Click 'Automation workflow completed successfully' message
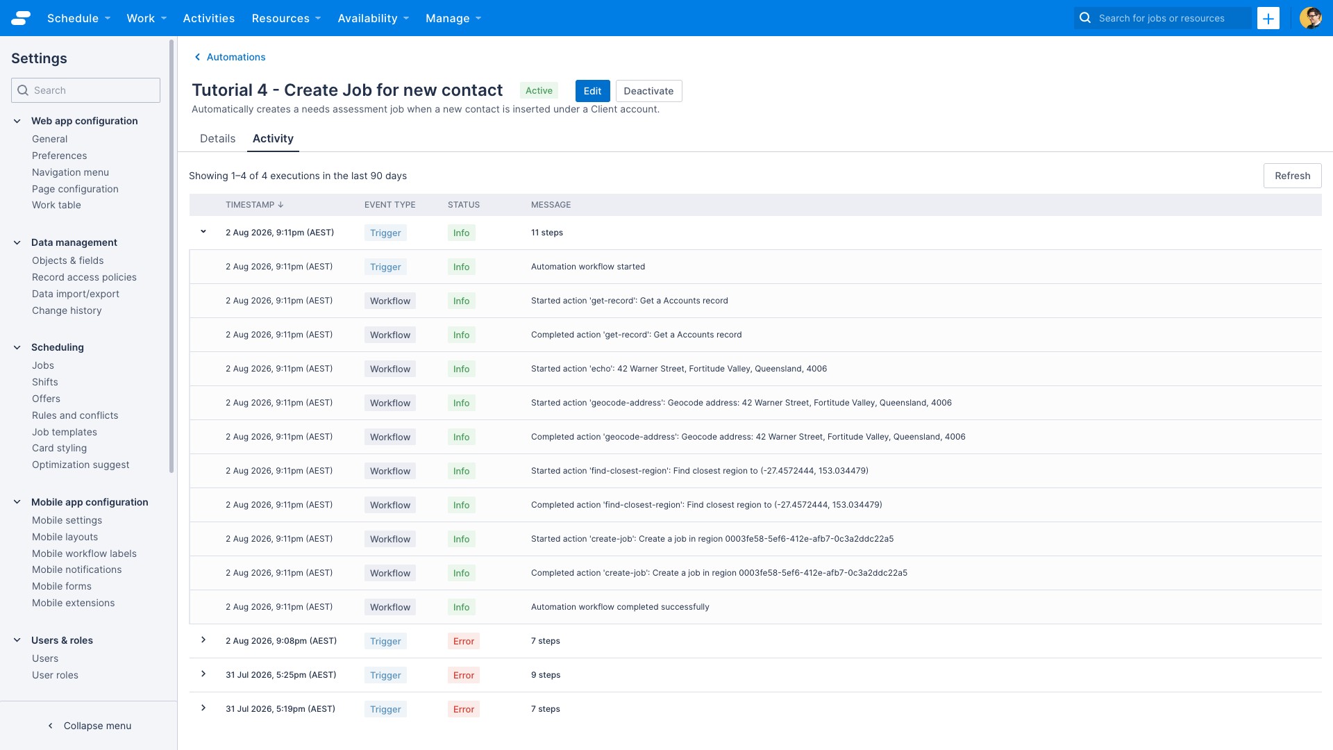This screenshot has width=1333, height=750. [620, 607]
